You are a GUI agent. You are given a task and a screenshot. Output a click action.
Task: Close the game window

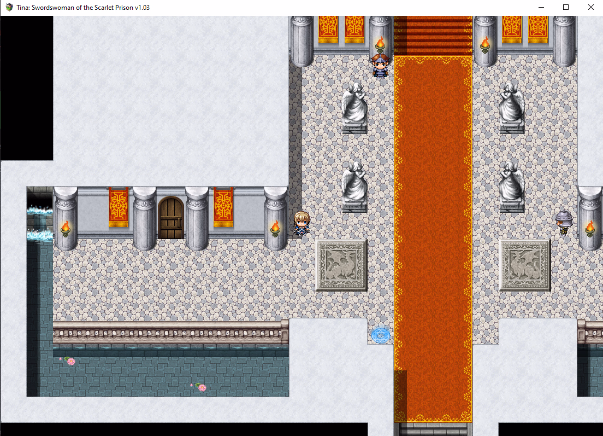click(590, 7)
